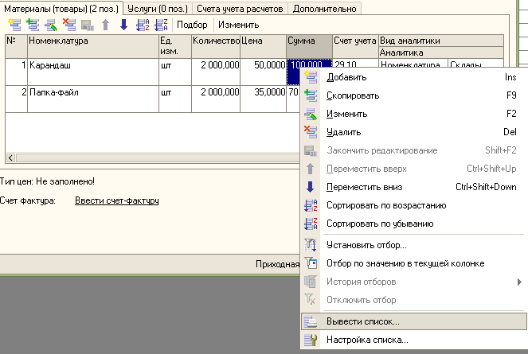Select Переместить вниз menu entry
The image size is (528, 354).
pyautogui.click(x=414, y=187)
